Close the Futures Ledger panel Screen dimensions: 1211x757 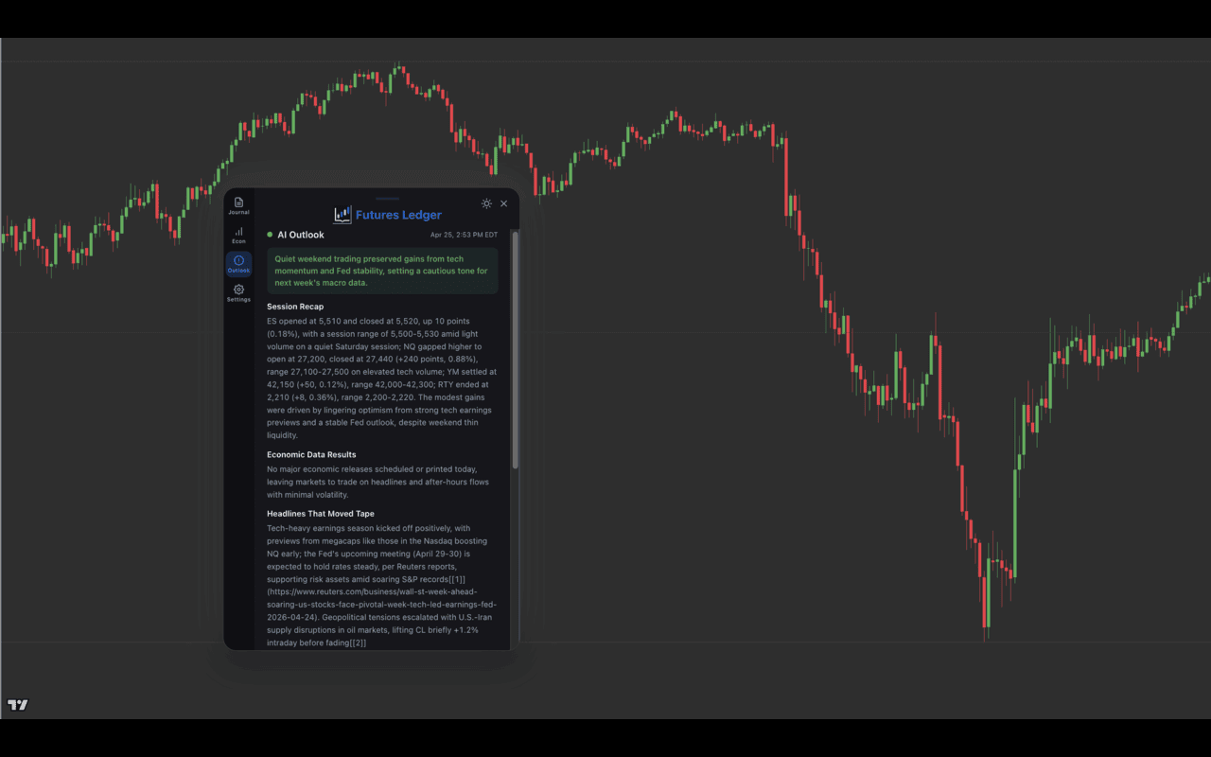point(504,203)
